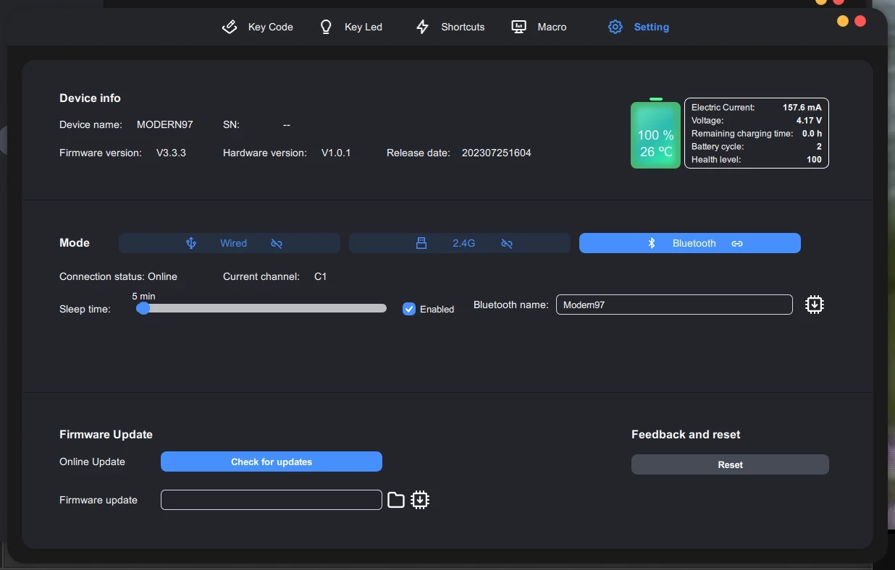
Task: Select Bluetooth mode
Action: click(690, 243)
